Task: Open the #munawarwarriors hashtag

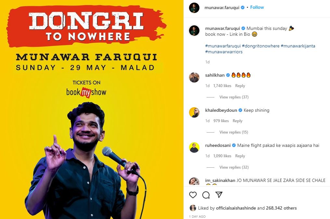Action: (224, 52)
